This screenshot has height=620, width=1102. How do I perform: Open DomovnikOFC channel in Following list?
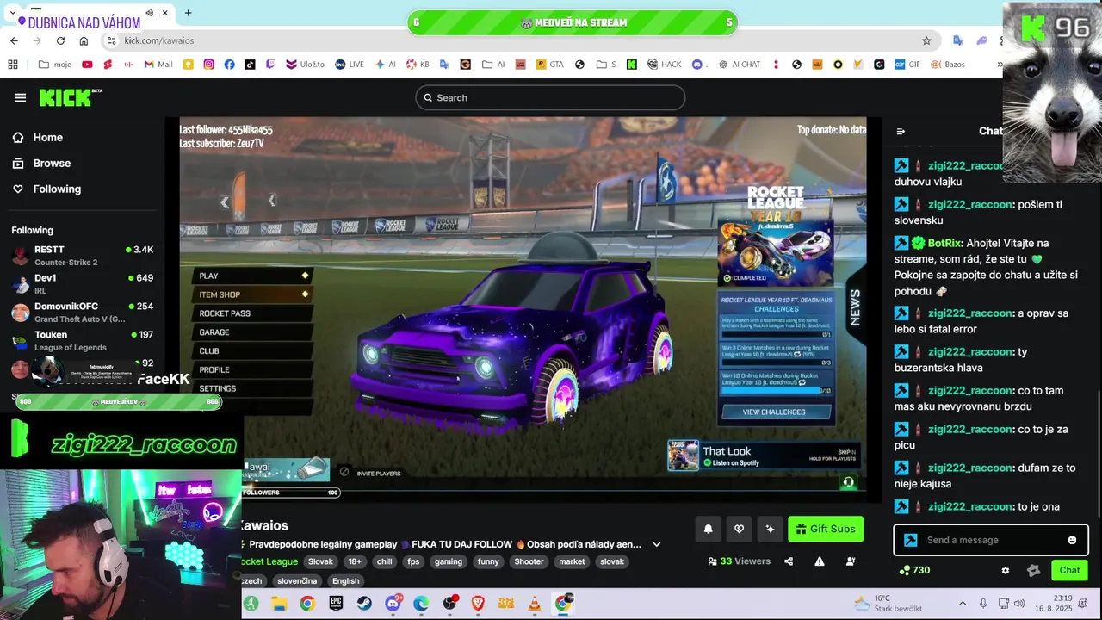(83, 312)
